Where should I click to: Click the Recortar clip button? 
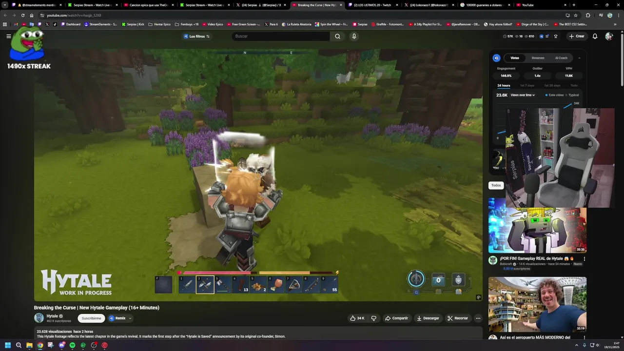point(458,318)
